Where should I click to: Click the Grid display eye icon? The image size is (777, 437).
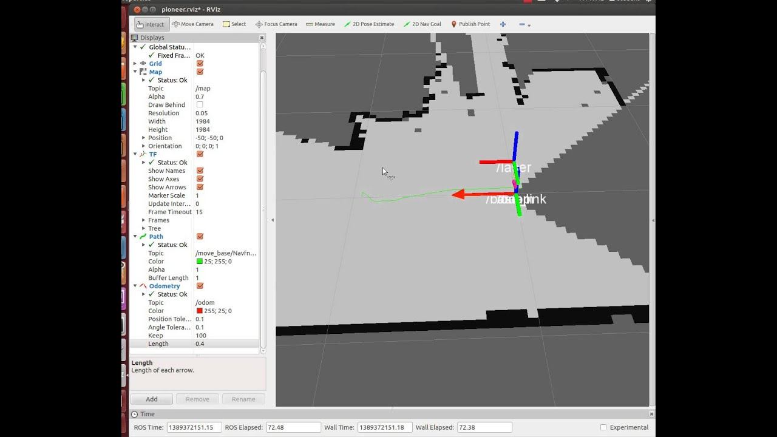(143, 63)
